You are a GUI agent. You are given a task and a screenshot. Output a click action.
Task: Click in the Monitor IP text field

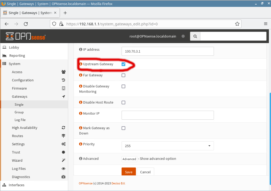[167, 115]
